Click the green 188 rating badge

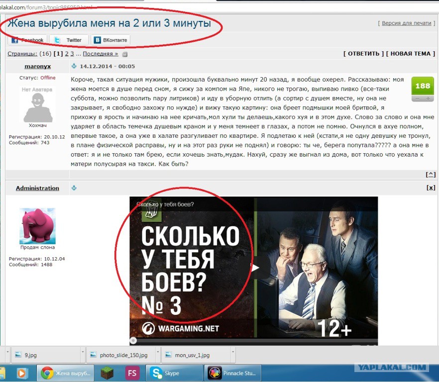coord(423,86)
